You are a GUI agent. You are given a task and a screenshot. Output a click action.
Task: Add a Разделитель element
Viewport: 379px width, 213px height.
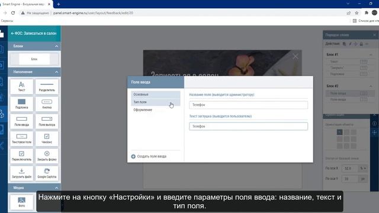click(47, 86)
